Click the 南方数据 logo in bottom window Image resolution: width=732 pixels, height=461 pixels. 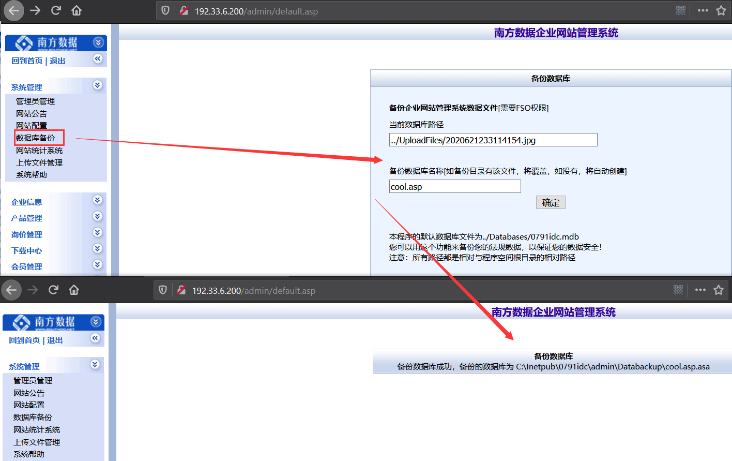click(44, 322)
